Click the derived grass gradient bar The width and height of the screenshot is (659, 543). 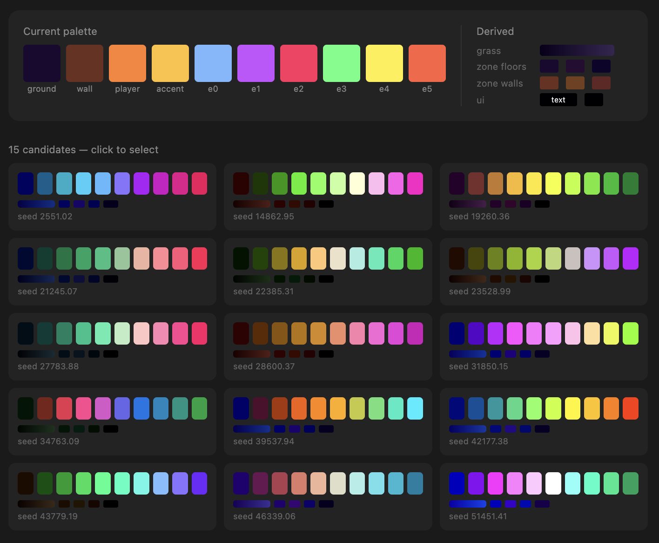(577, 50)
